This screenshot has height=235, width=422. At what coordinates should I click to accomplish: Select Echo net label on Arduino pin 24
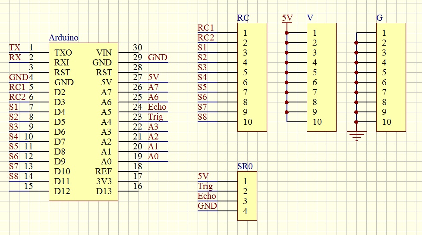[x=157, y=107]
